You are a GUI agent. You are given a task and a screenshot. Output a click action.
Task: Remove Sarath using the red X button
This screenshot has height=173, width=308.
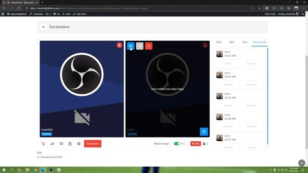(x=149, y=46)
